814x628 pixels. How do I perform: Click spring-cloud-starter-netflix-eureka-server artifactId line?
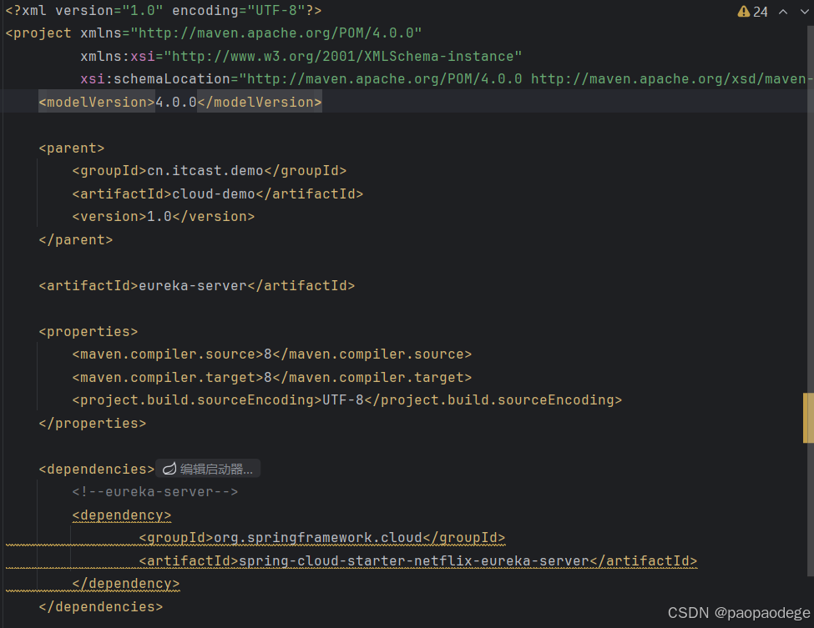[x=418, y=561]
